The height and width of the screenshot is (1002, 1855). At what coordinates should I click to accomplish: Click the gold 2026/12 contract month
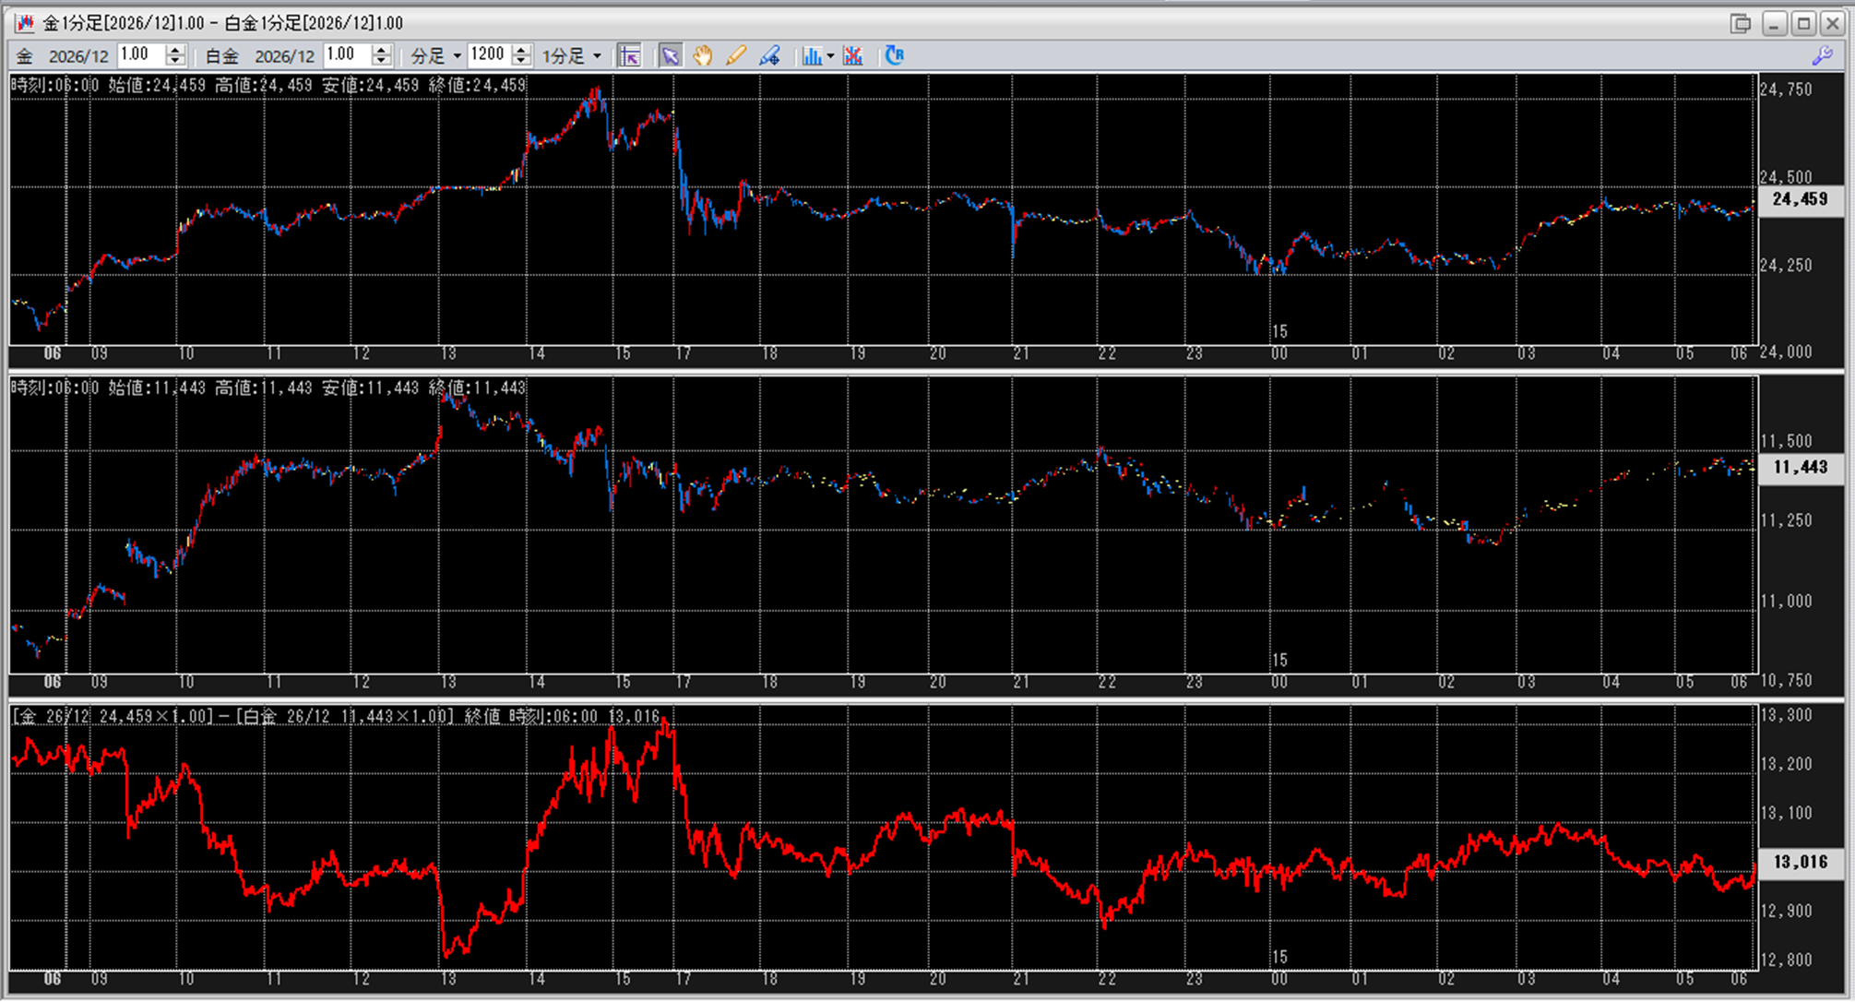[x=78, y=56]
